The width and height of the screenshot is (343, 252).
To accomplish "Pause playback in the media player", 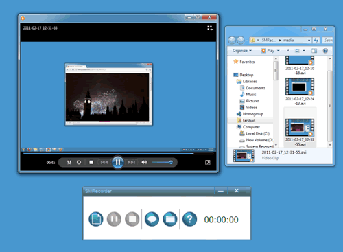I will pos(118,162).
